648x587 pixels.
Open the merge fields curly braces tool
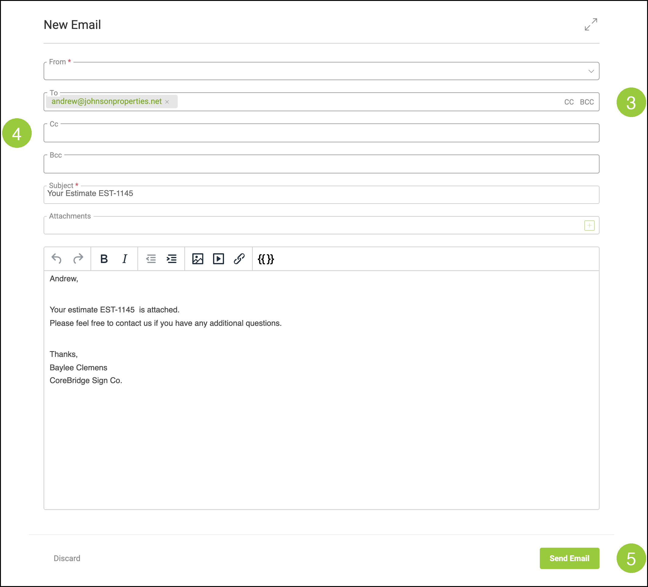(x=266, y=259)
